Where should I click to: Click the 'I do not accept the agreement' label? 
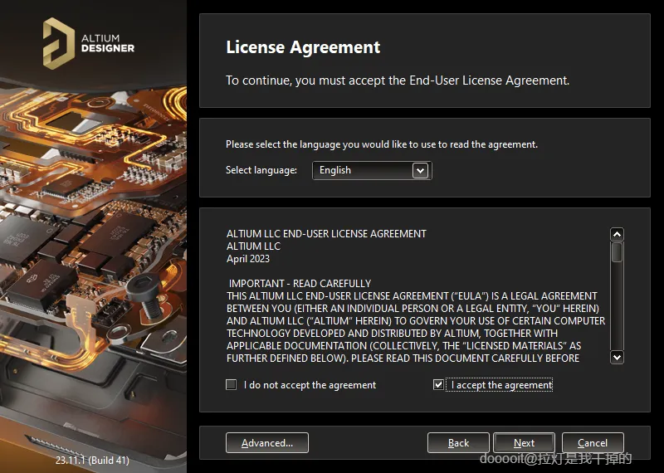310,385
